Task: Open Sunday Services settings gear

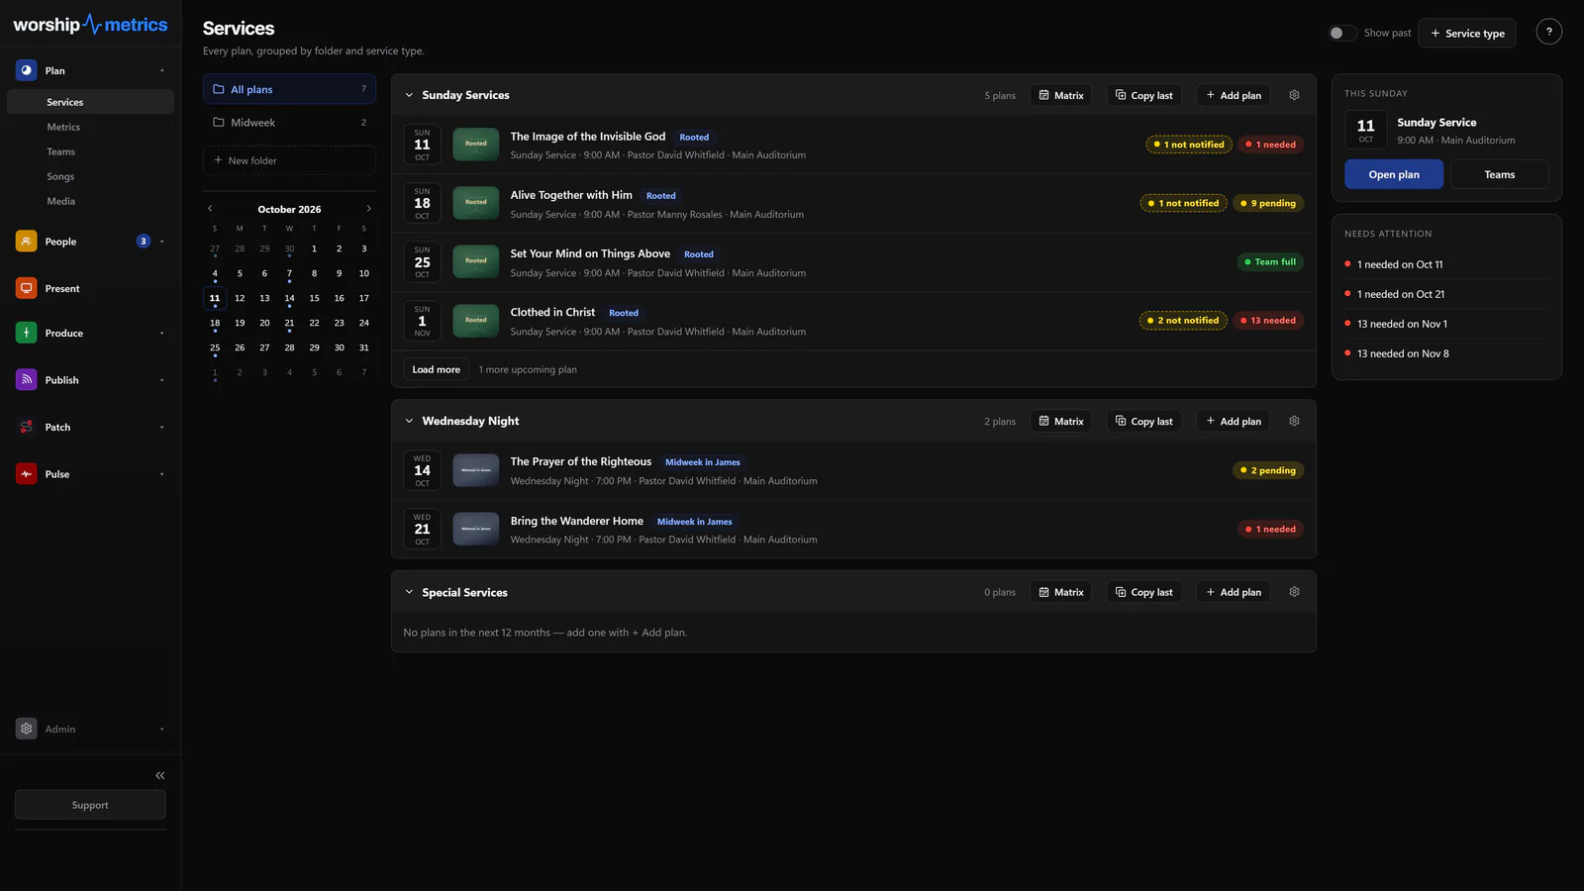Action: click(x=1294, y=95)
